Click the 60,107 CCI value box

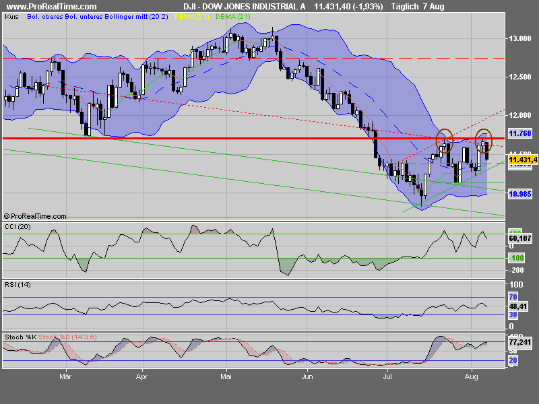[520, 238]
